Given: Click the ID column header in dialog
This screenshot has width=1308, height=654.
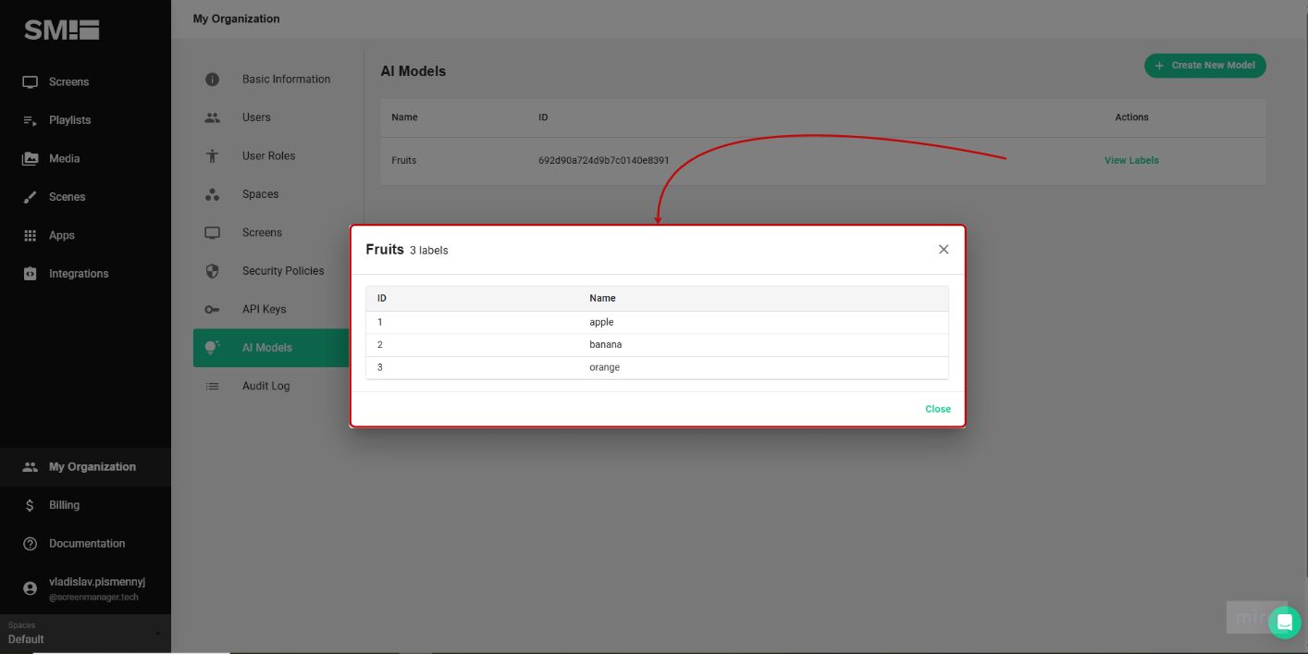Looking at the screenshot, I should point(382,299).
